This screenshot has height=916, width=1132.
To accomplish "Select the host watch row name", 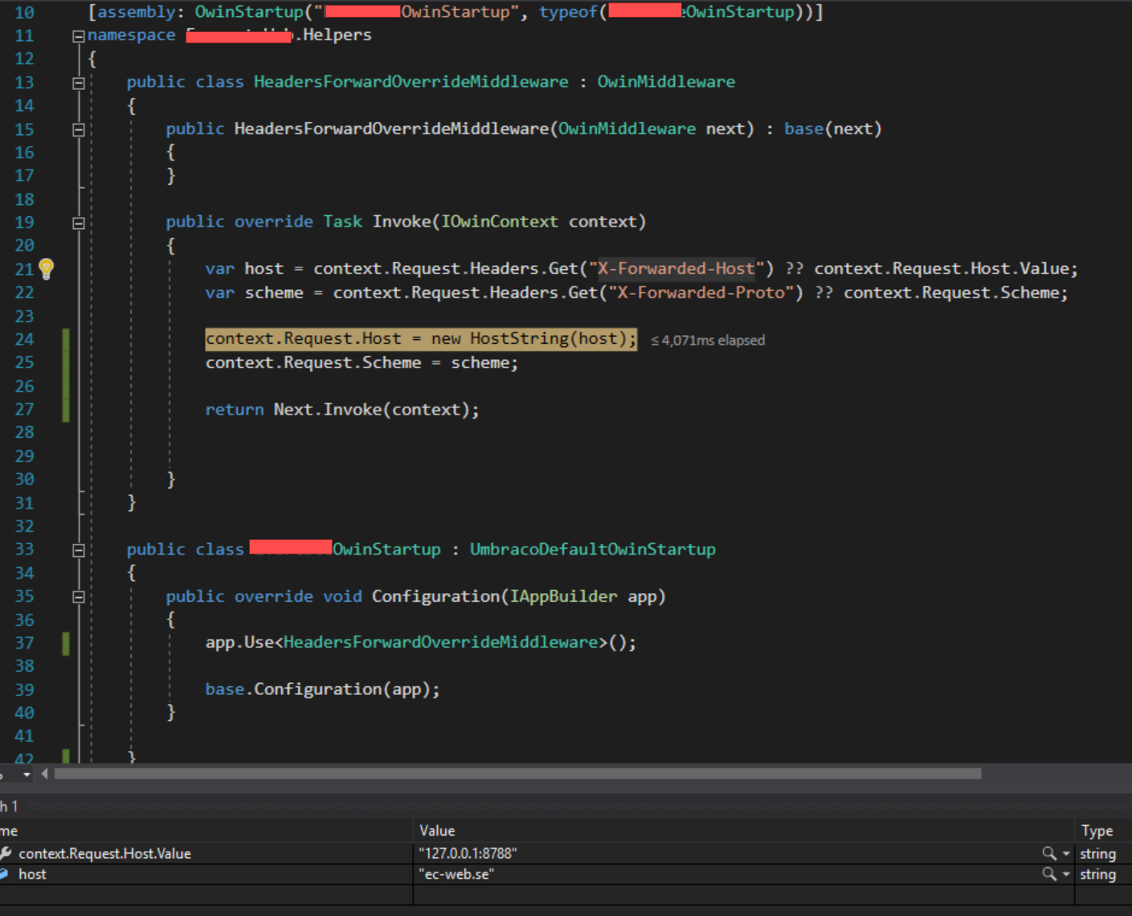I will coord(32,874).
